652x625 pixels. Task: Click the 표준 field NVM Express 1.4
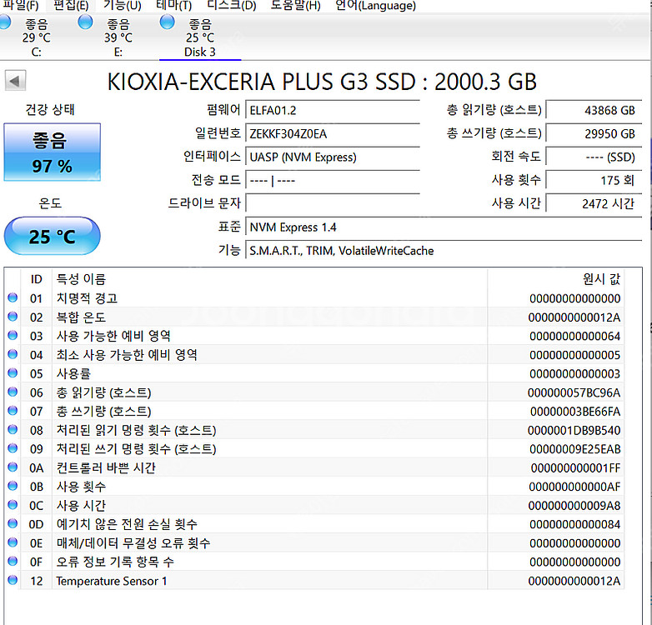pyautogui.click(x=444, y=227)
